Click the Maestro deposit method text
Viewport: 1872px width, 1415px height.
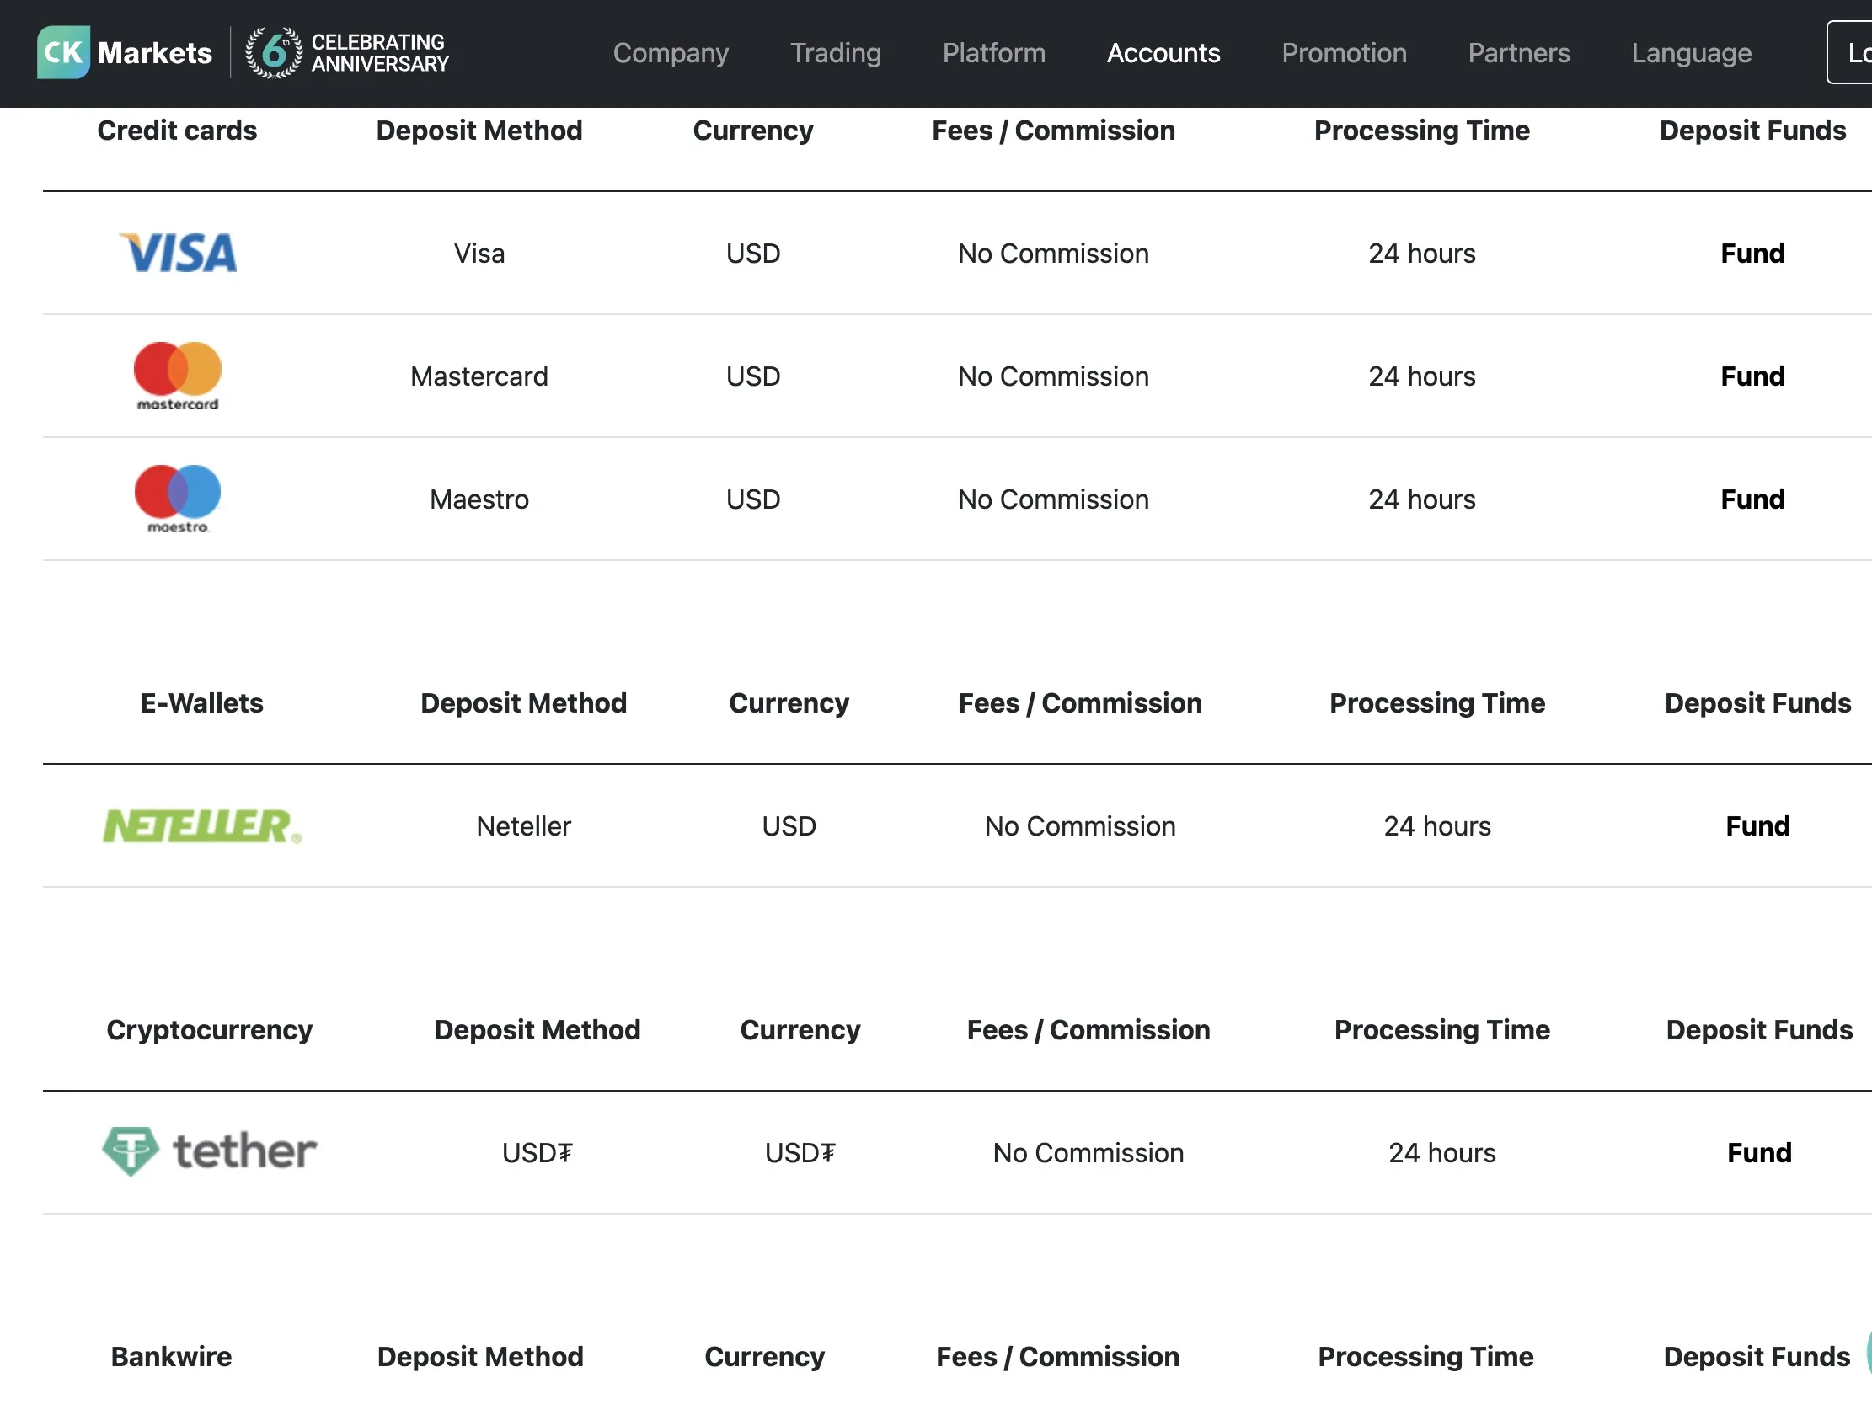tap(479, 499)
